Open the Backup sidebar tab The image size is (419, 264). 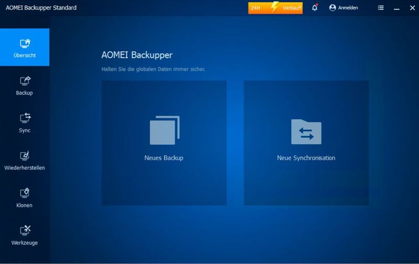coord(25,86)
